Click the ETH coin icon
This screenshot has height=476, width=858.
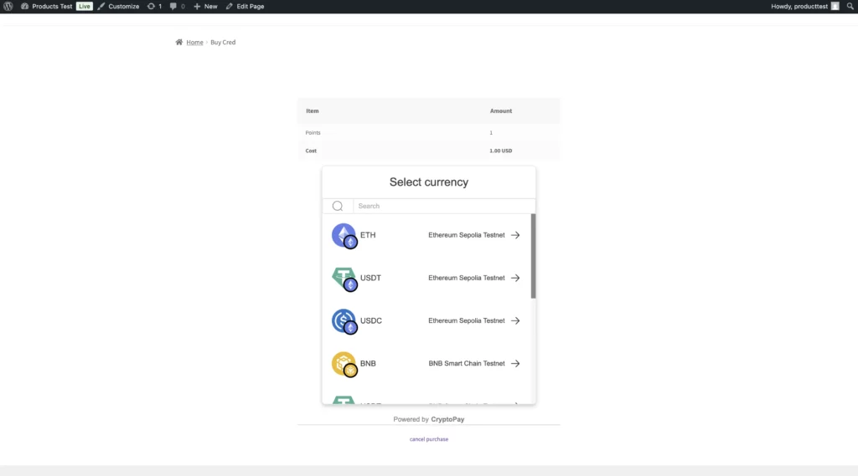(344, 235)
